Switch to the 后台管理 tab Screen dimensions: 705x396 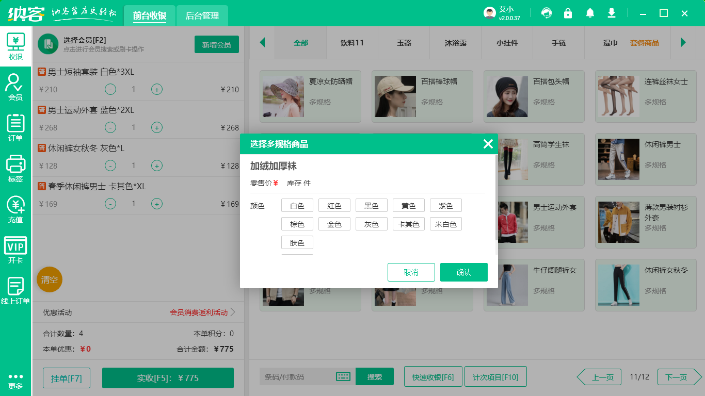pos(202,15)
